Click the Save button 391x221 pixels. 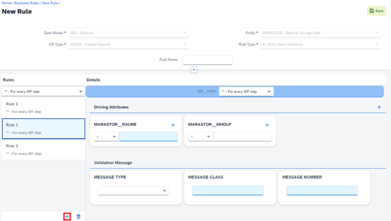tap(376, 11)
